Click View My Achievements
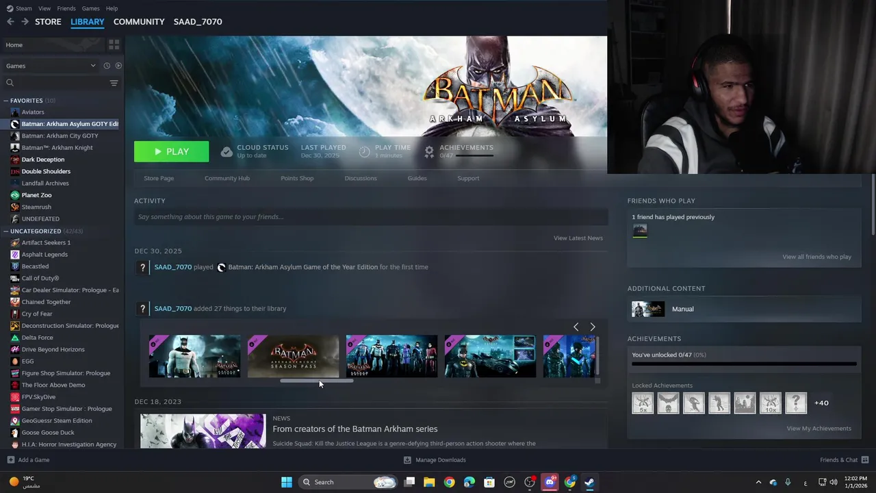The height and width of the screenshot is (493, 876). coord(819,429)
